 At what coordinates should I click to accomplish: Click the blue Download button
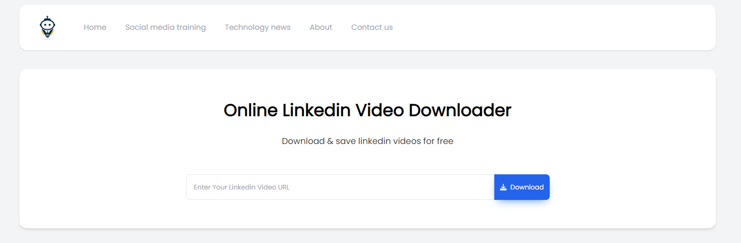522,187
